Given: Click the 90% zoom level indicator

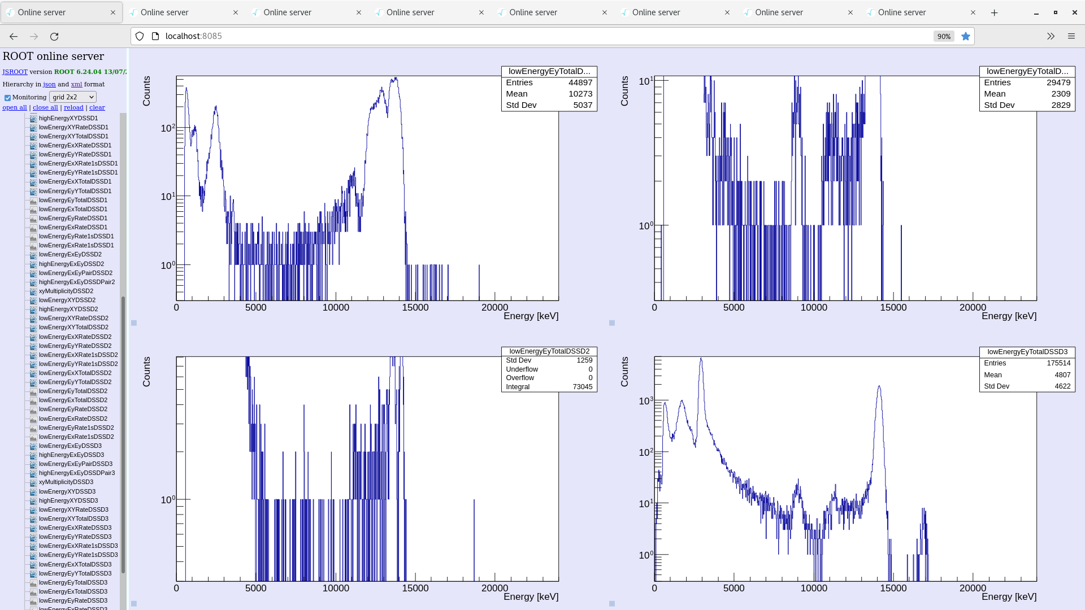Looking at the screenshot, I should pyautogui.click(x=944, y=36).
